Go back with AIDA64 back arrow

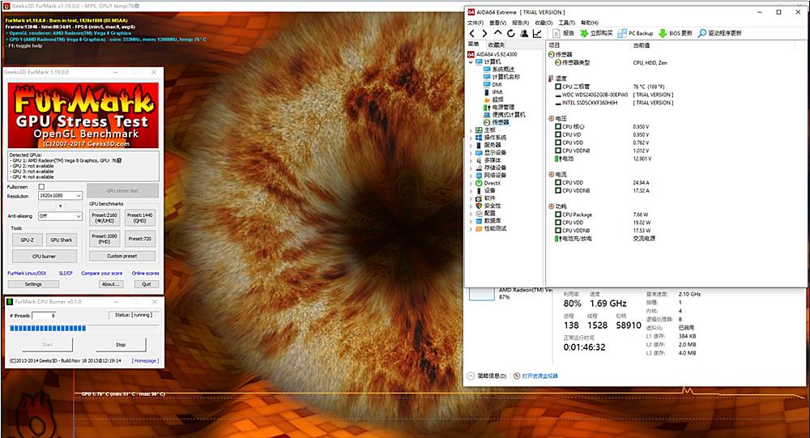[471, 33]
